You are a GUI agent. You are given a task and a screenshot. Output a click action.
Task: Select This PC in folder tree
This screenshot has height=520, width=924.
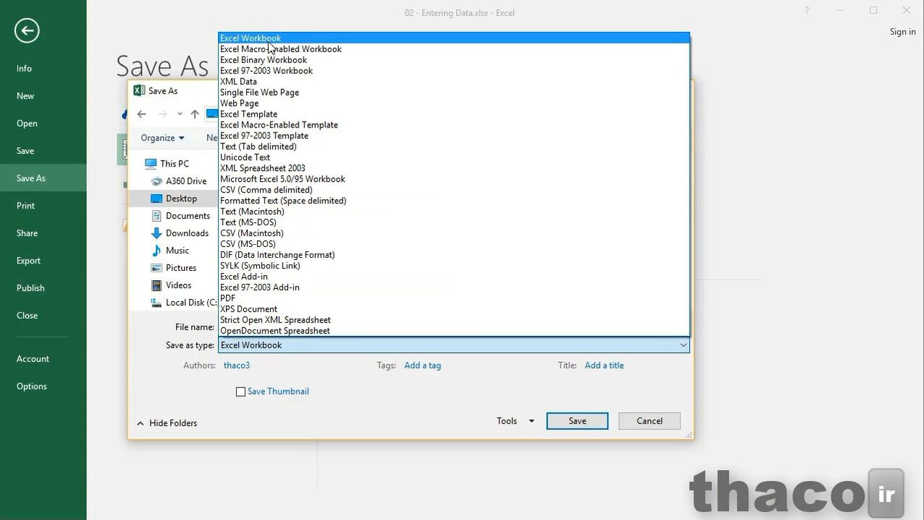(174, 164)
